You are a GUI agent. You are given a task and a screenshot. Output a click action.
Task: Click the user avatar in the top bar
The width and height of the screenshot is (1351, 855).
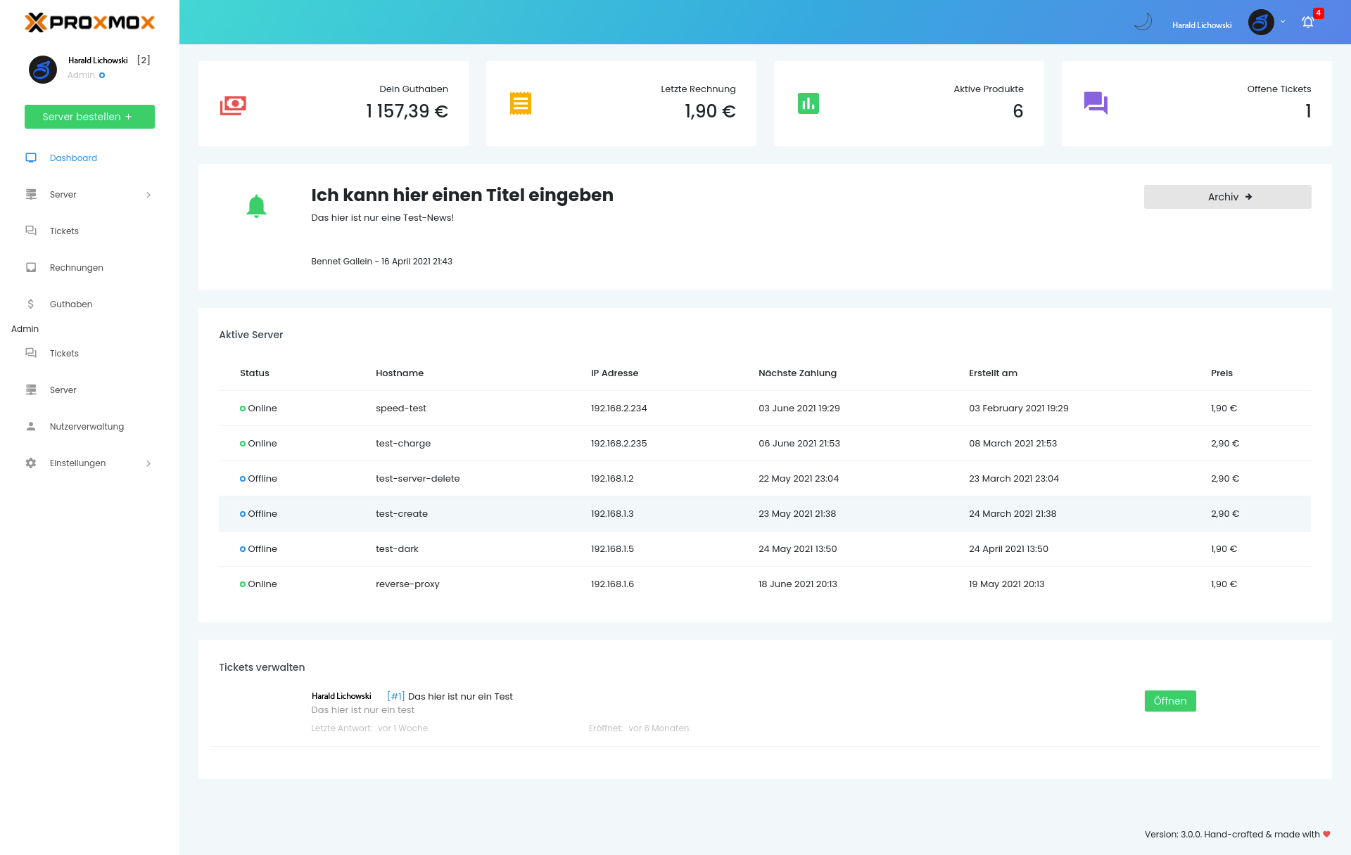pyautogui.click(x=1260, y=22)
